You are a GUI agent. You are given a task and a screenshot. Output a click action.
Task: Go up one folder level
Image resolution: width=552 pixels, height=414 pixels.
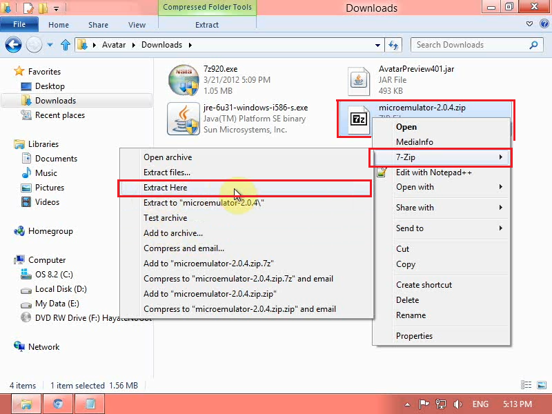coord(66,45)
